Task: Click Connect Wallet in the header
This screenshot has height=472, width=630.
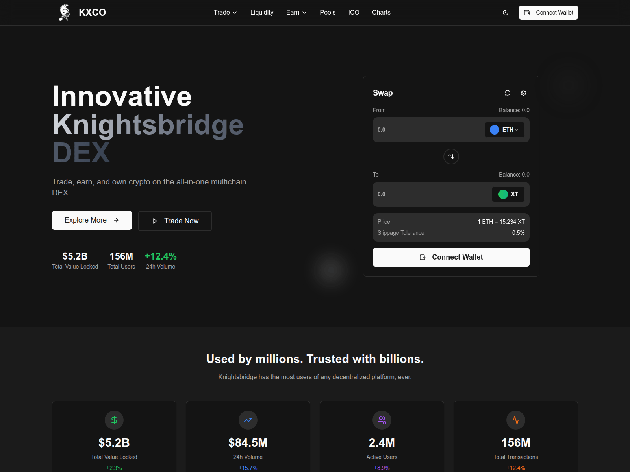Action: point(548,13)
